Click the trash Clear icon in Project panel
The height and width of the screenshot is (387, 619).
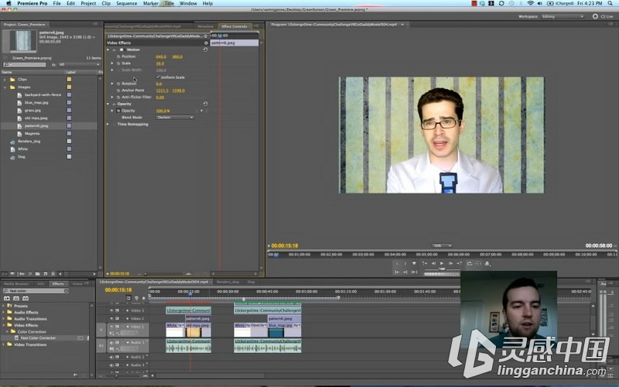53,274
